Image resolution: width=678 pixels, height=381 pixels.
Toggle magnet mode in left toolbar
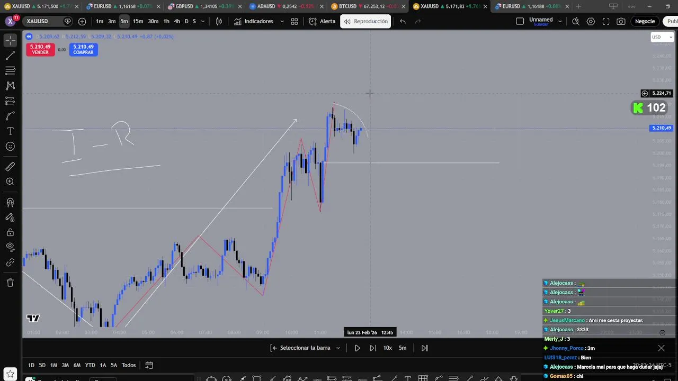coord(10,202)
